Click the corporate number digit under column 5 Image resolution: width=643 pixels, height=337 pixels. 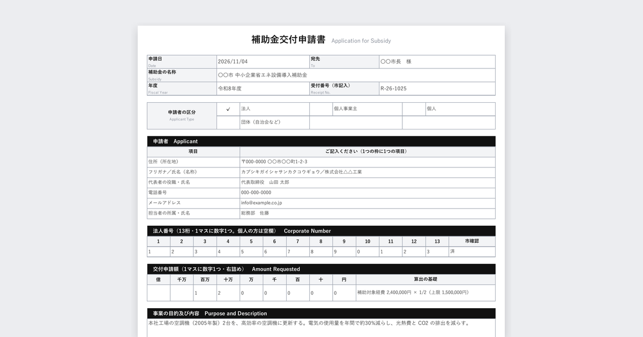[251, 251]
